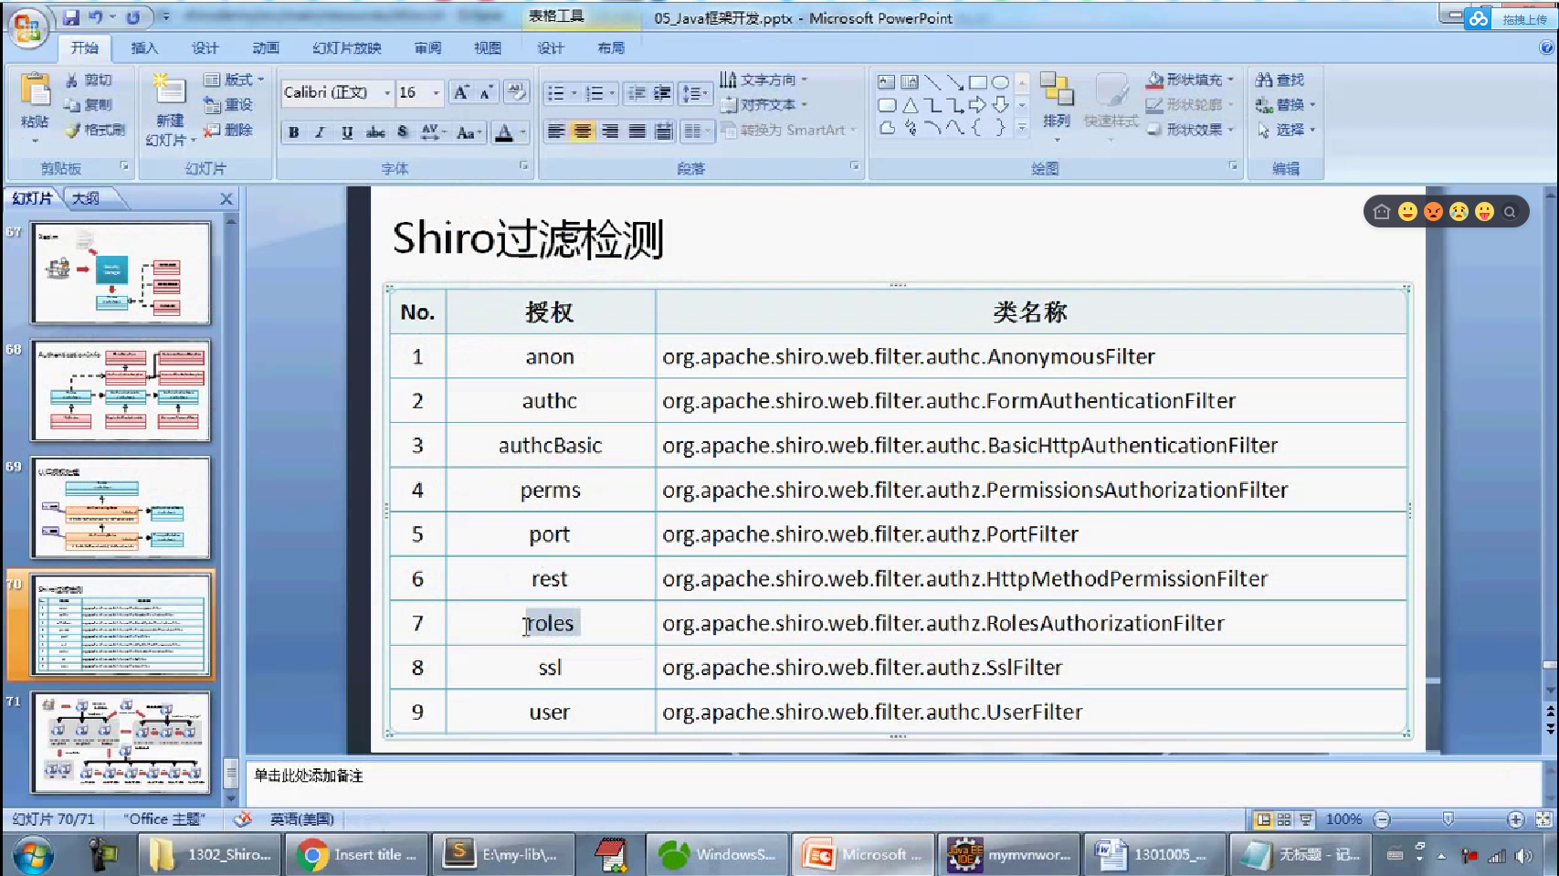This screenshot has width=1559, height=876.
Task: Open Change Case dropdown
Action: [469, 132]
